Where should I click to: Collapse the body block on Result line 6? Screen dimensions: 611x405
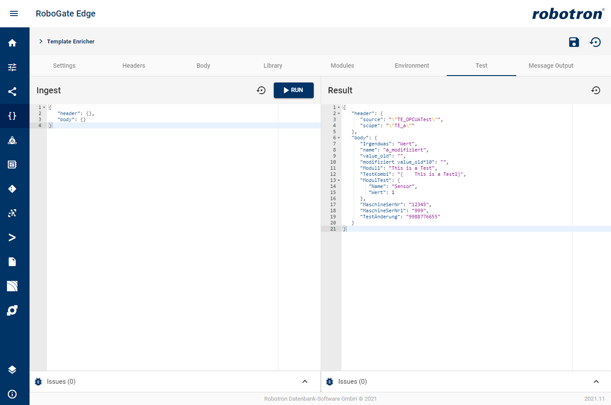point(339,138)
